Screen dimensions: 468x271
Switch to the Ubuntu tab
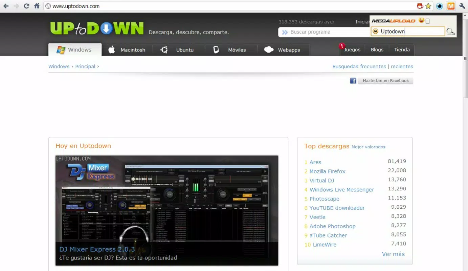177,50
